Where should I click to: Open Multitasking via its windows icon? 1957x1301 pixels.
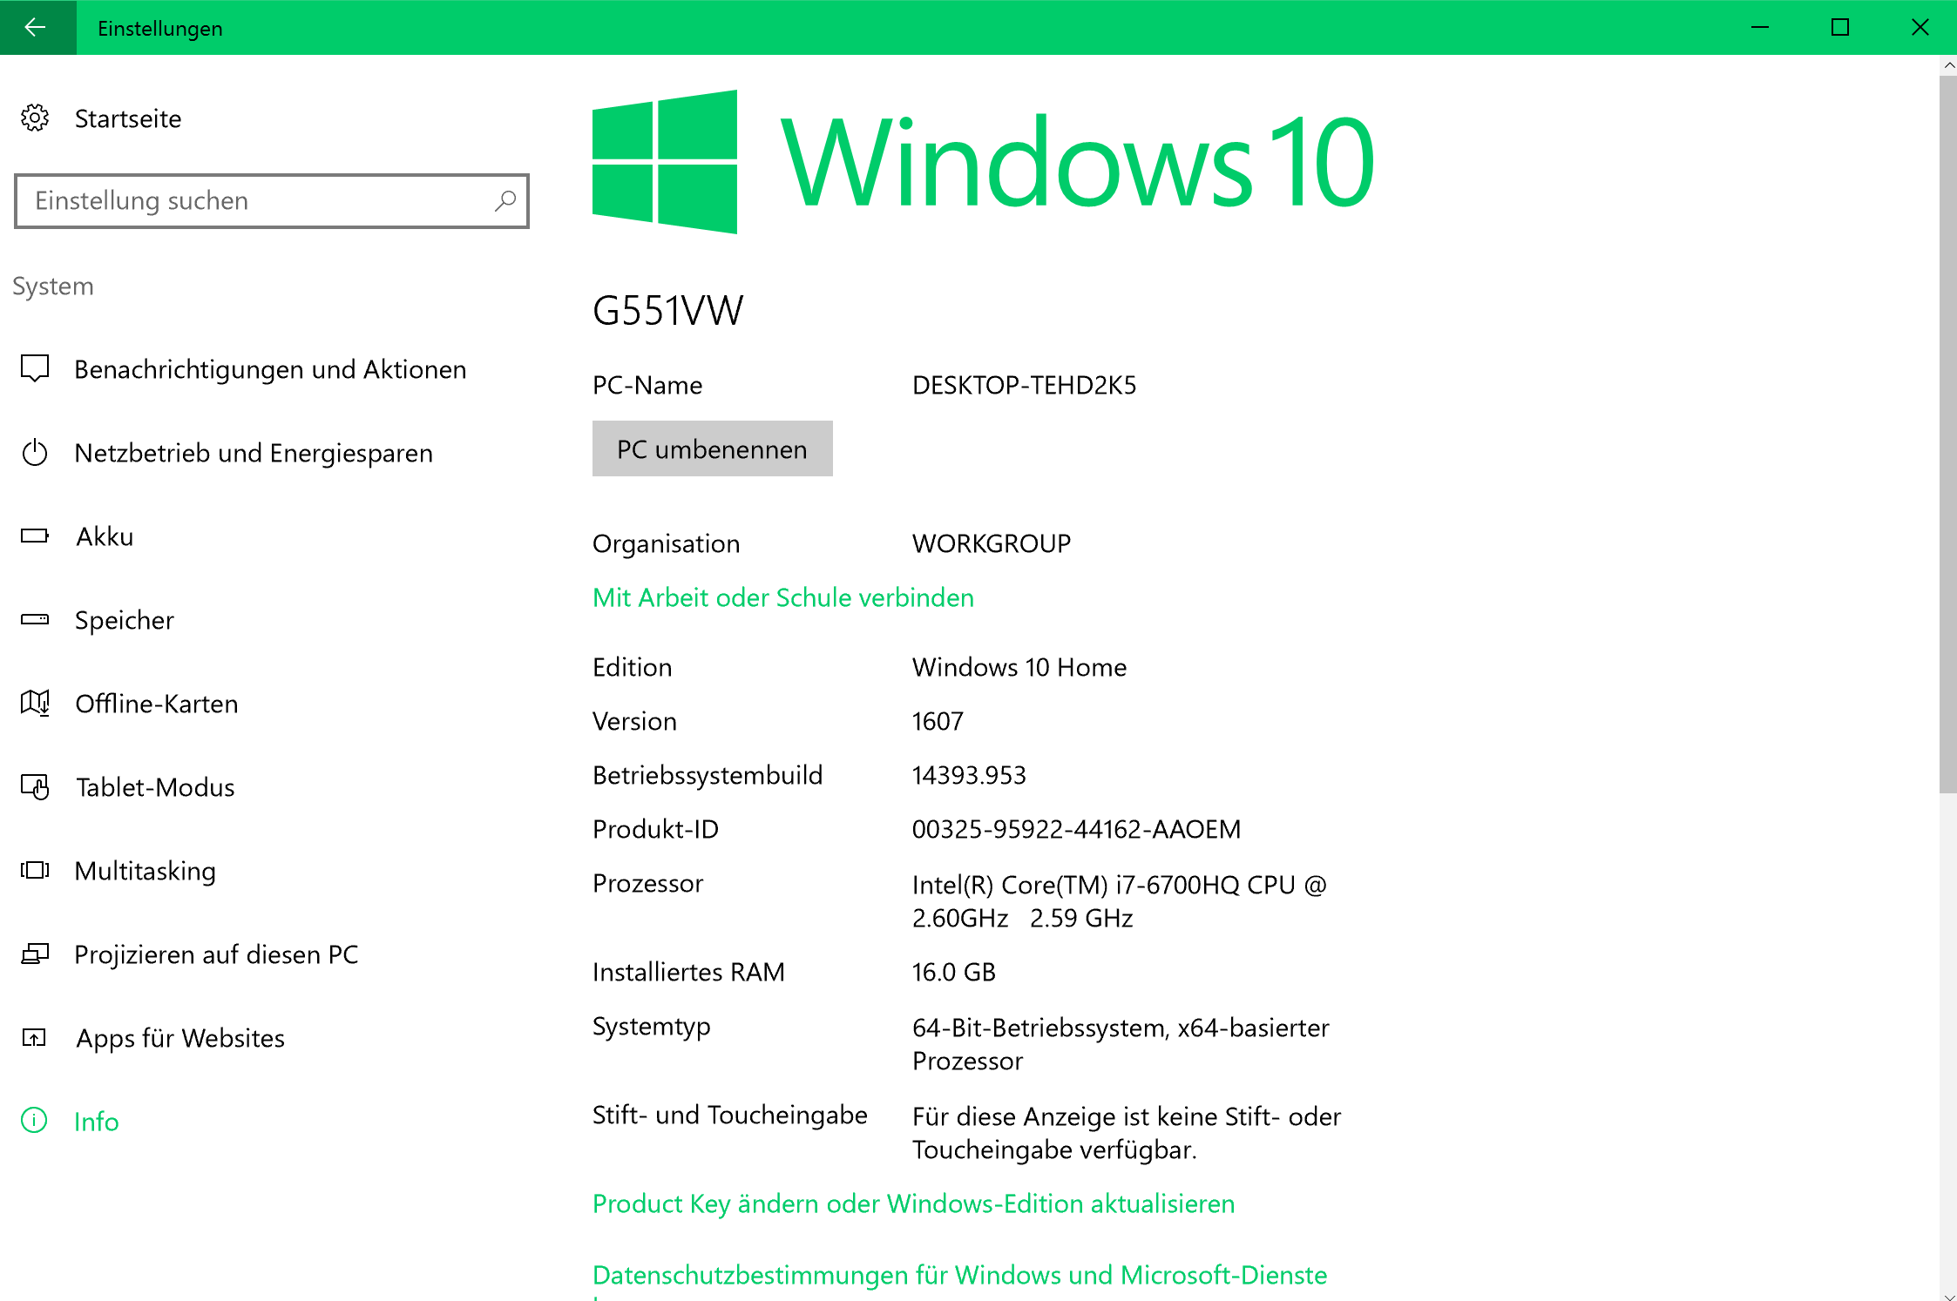pyautogui.click(x=35, y=871)
